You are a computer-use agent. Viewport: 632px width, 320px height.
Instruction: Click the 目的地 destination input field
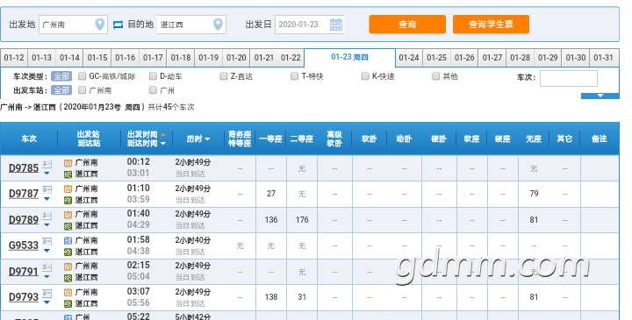pos(191,25)
